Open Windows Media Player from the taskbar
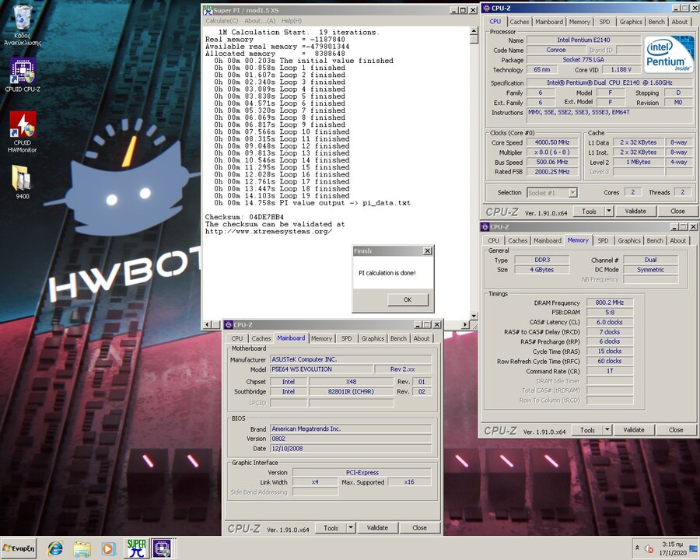 point(108,548)
